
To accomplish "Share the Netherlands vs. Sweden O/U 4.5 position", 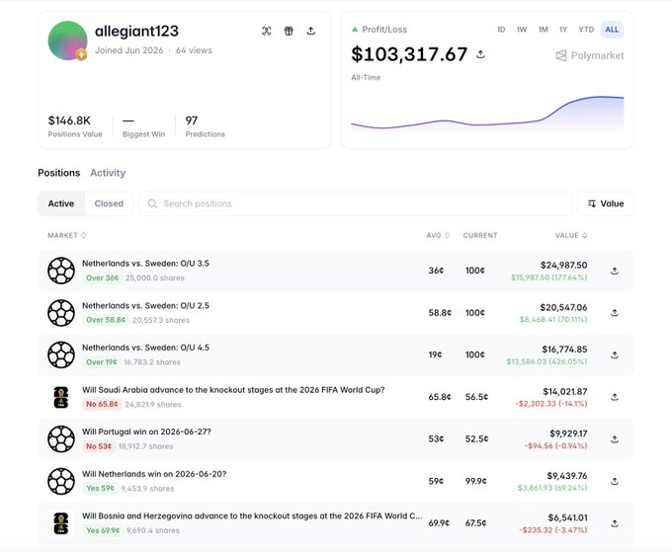I will (x=615, y=355).
